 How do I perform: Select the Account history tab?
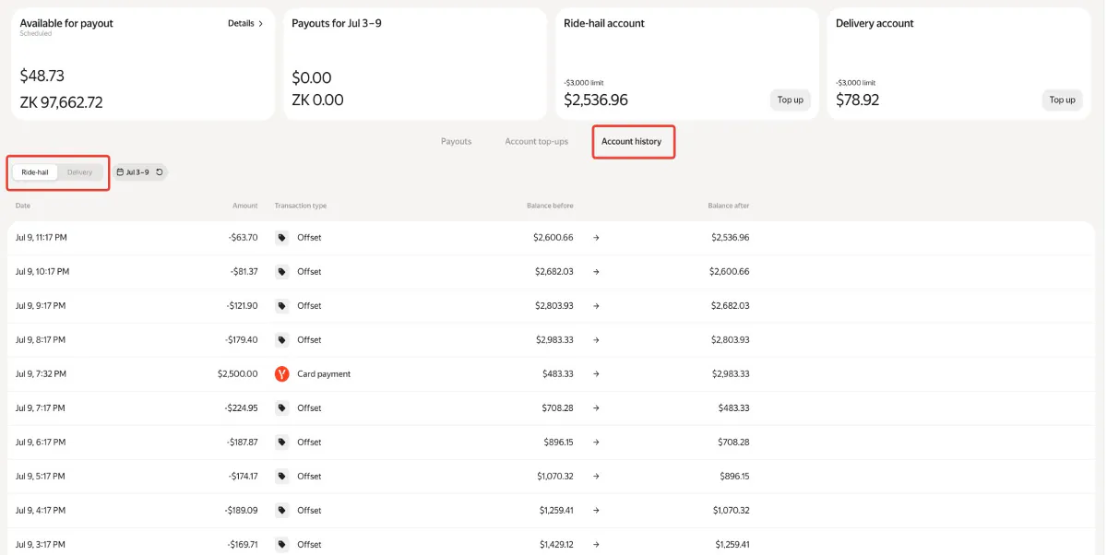(x=632, y=142)
